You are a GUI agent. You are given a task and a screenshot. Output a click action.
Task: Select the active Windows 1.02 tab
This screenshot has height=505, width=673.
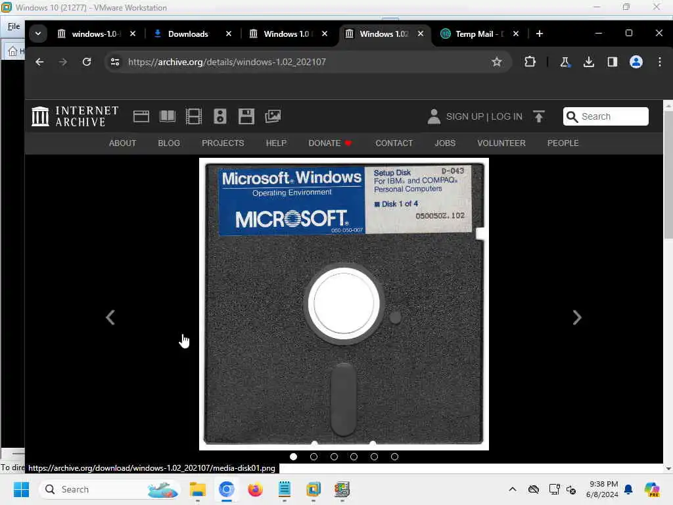tap(384, 34)
